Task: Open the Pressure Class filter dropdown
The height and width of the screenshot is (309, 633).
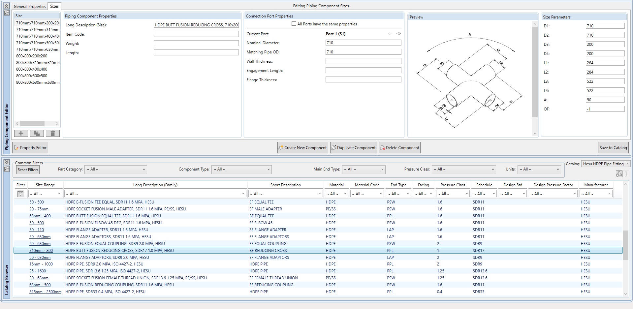Action: tap(464, 170)
